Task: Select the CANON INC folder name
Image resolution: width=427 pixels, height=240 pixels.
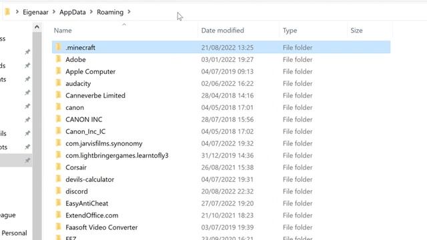Action: [84, 119]
